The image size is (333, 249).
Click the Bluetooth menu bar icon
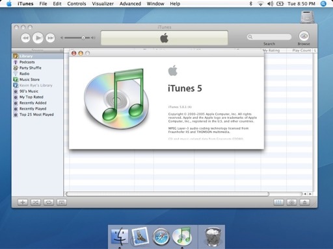[x=251, y=4]
